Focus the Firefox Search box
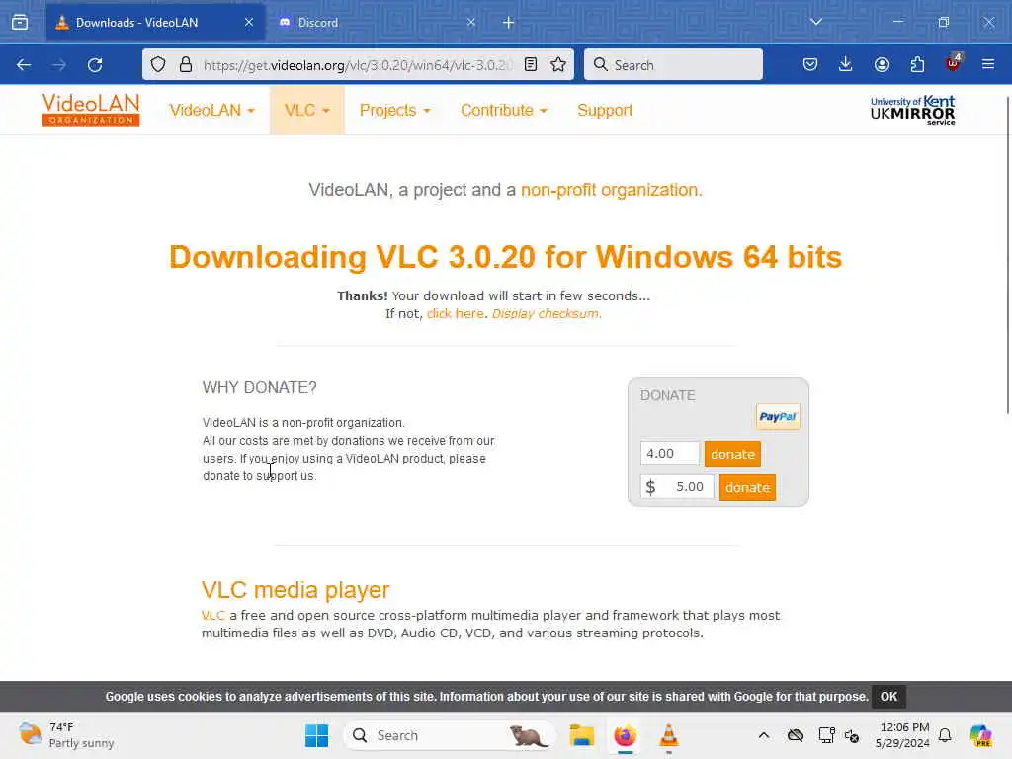This screenshot has height=759, width=1012. click(x=673, y=64)
